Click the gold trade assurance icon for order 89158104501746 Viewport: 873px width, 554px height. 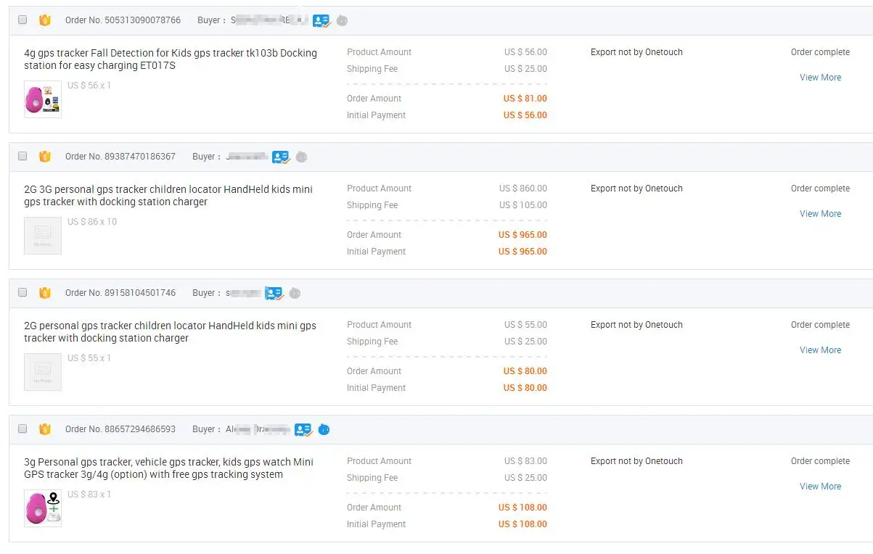click(x=45, y=293)
